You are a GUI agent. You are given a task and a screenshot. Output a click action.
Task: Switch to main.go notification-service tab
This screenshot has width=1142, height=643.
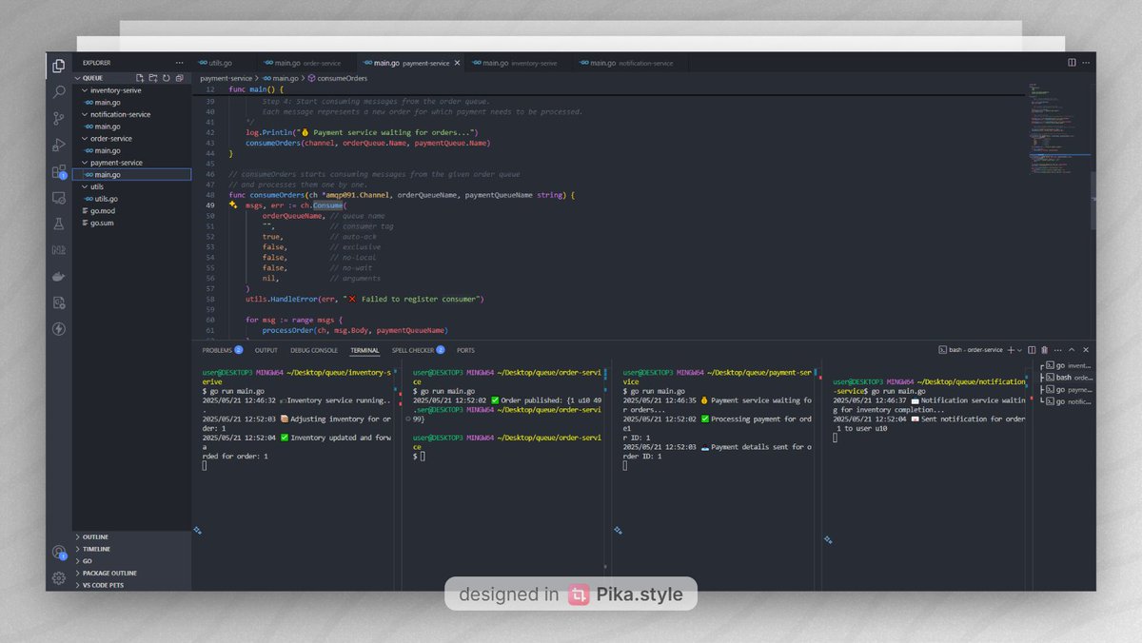pyautogui.click(x=632, y=63)
